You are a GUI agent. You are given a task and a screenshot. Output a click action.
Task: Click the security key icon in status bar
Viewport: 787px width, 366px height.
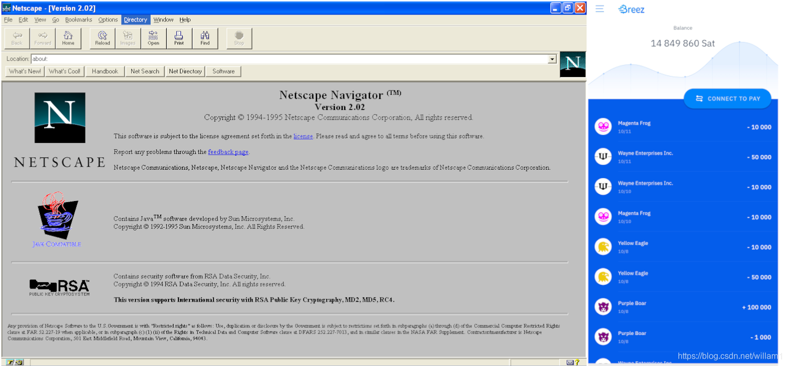coord(15,362)
